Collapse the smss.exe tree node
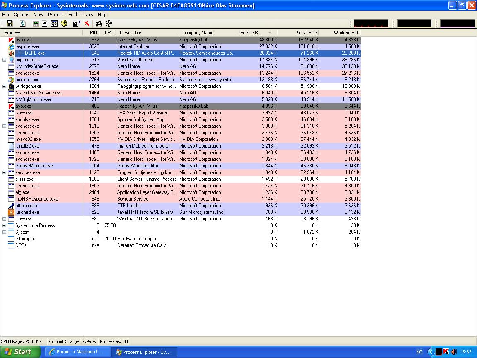Screen dimensions: 477x358 point(4,219)
